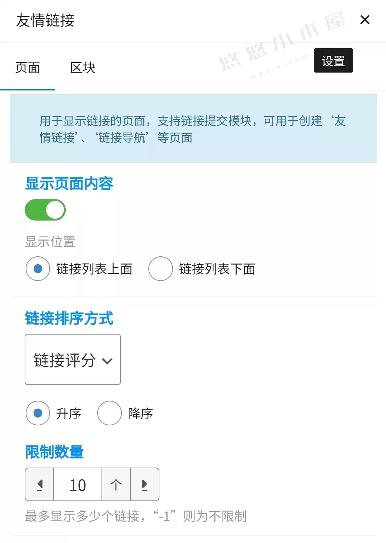Open the 设置 settings panel
The height and width of the screenshot is (543, 386).
tap(333, 60)
